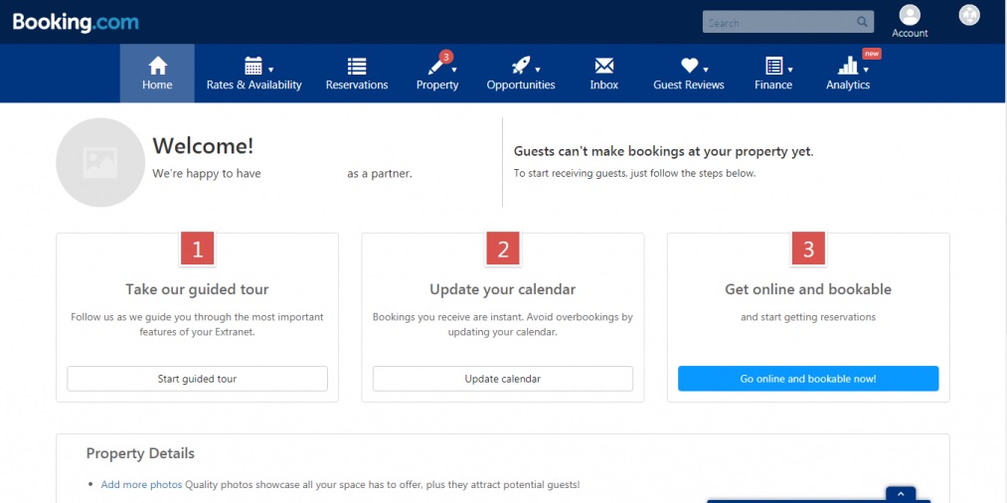The width and height of the screenshot is (1007, 503).
Task: Click the Home house icon
Action: 157,66
